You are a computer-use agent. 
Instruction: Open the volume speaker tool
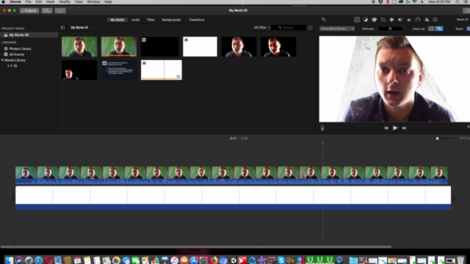point(400,20)
